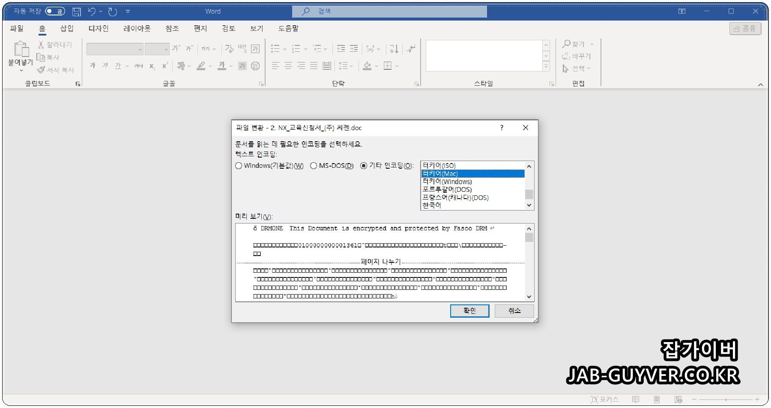Click the Format Painter (서식 복사) icon
The height and width of the screenshot is (408, 771).
[x=41, y=70]
